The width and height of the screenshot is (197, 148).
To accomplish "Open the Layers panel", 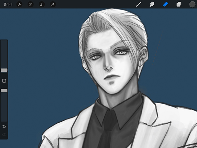I will pos(179,4).
